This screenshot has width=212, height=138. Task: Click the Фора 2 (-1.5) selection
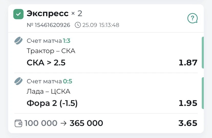tap(52, 103)
